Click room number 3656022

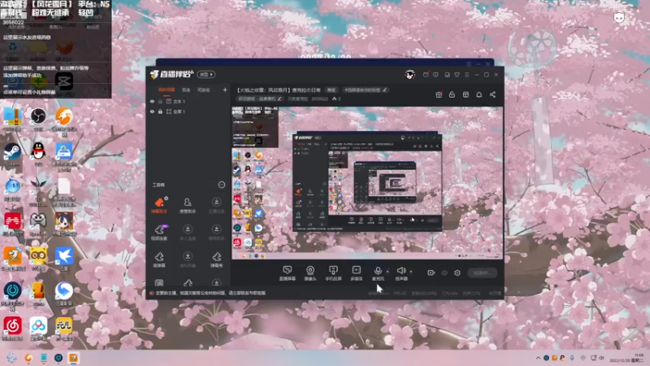tap(319, 98)
